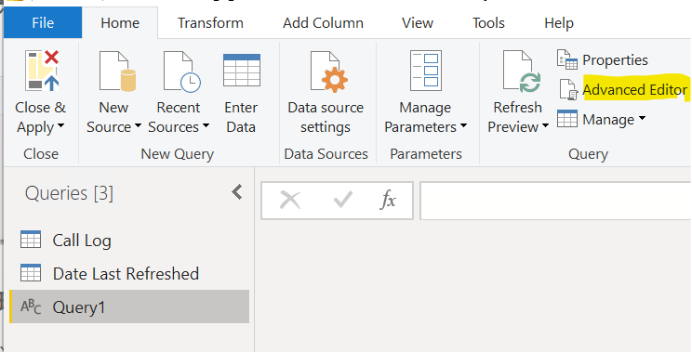Open the View ribbon tab
The height and width of the screenshot is (352, 692).
417,23
